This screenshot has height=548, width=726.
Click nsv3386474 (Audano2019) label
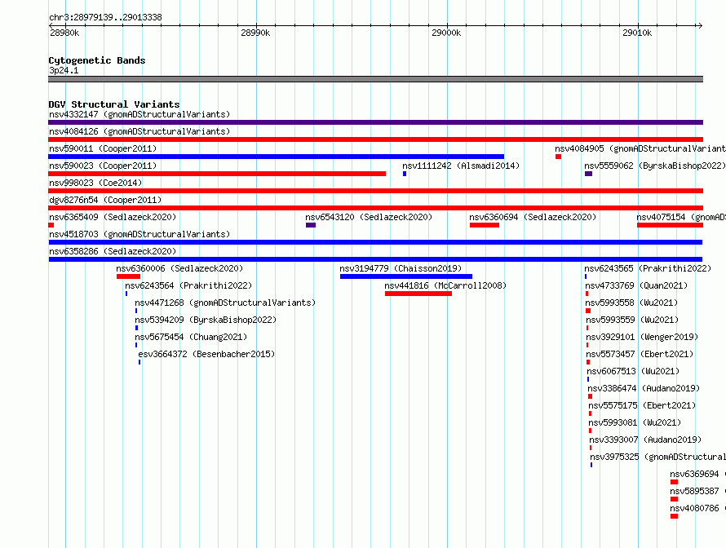(644, 388)
